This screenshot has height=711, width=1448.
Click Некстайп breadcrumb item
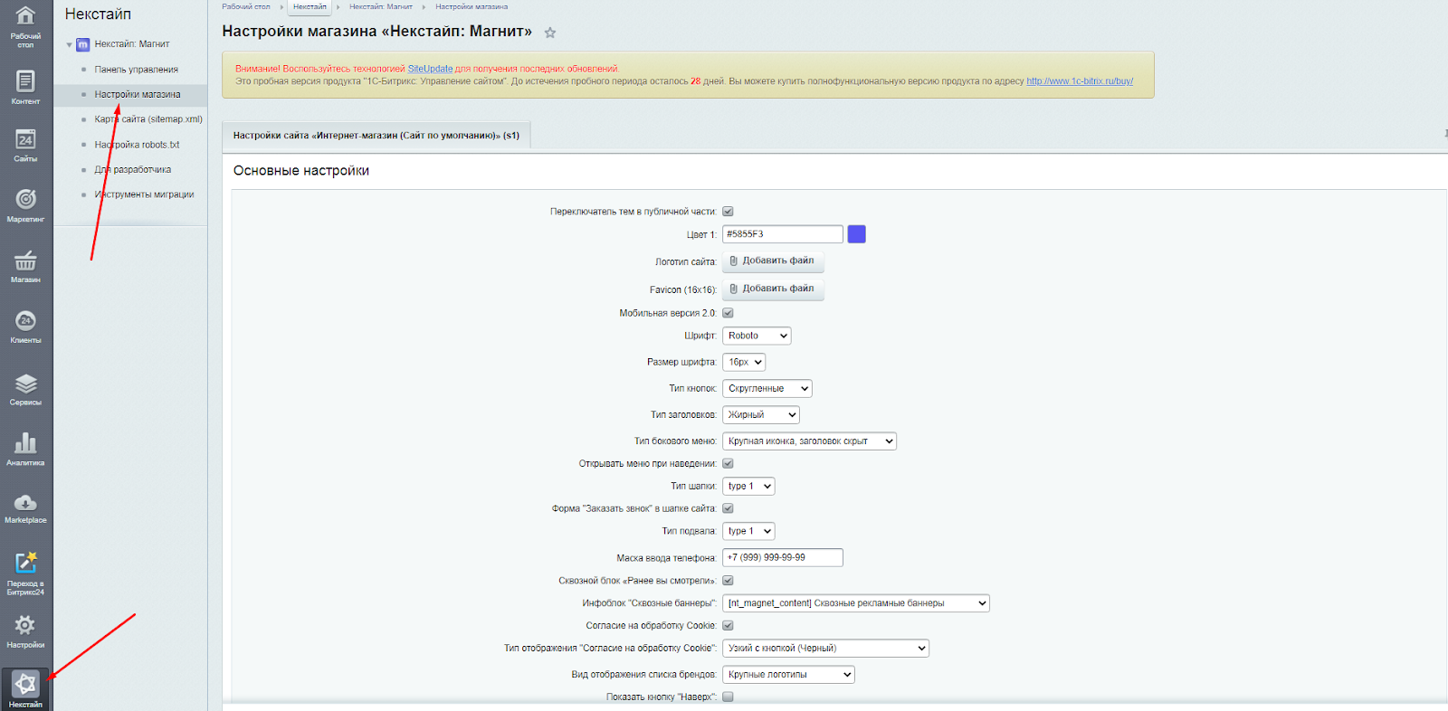(x=310, y=6)
